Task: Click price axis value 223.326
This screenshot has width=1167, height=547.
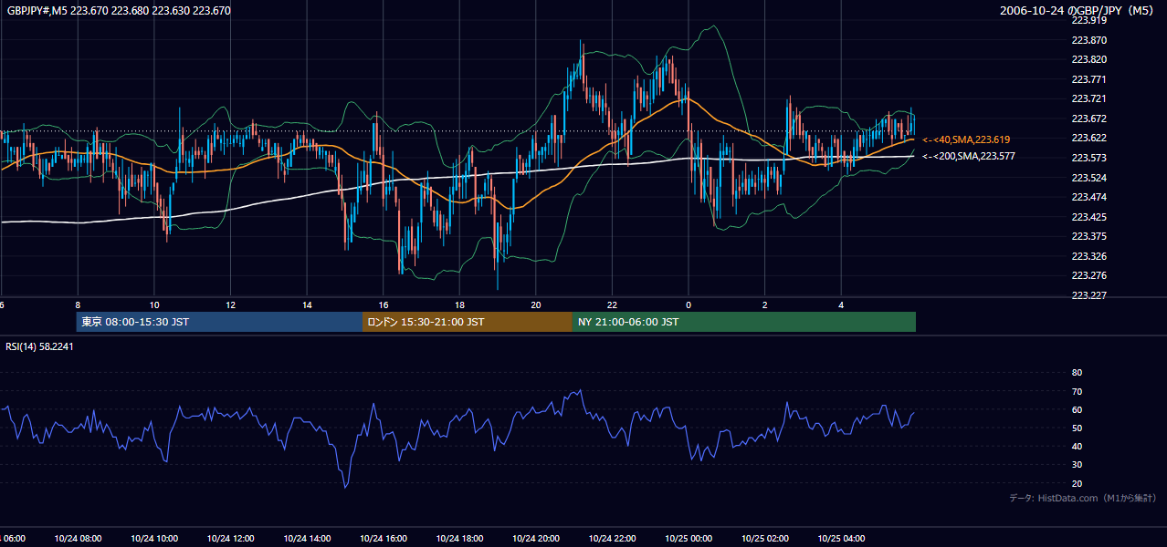Action: click(x=1088, y=256)
